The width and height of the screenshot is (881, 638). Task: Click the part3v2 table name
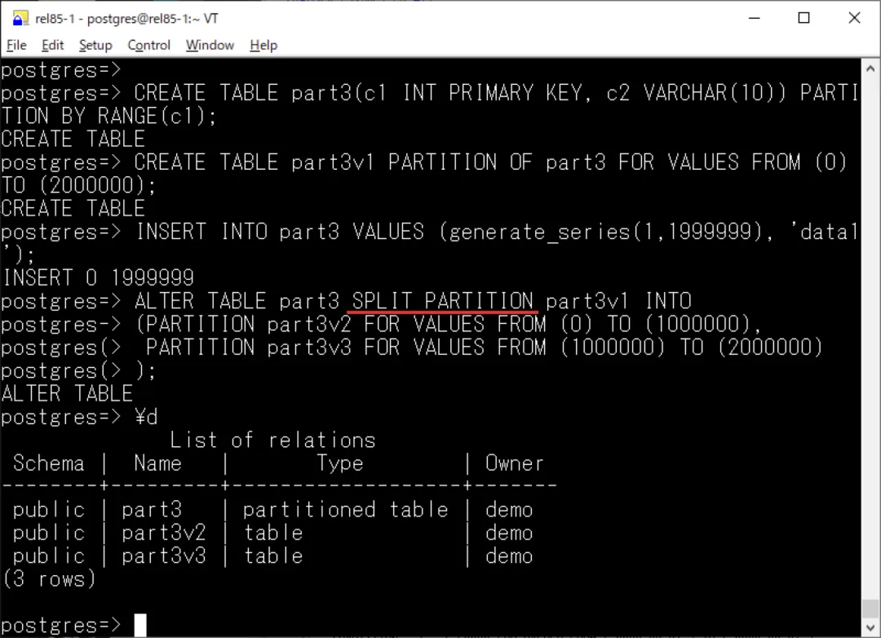[x=163, y=533]
